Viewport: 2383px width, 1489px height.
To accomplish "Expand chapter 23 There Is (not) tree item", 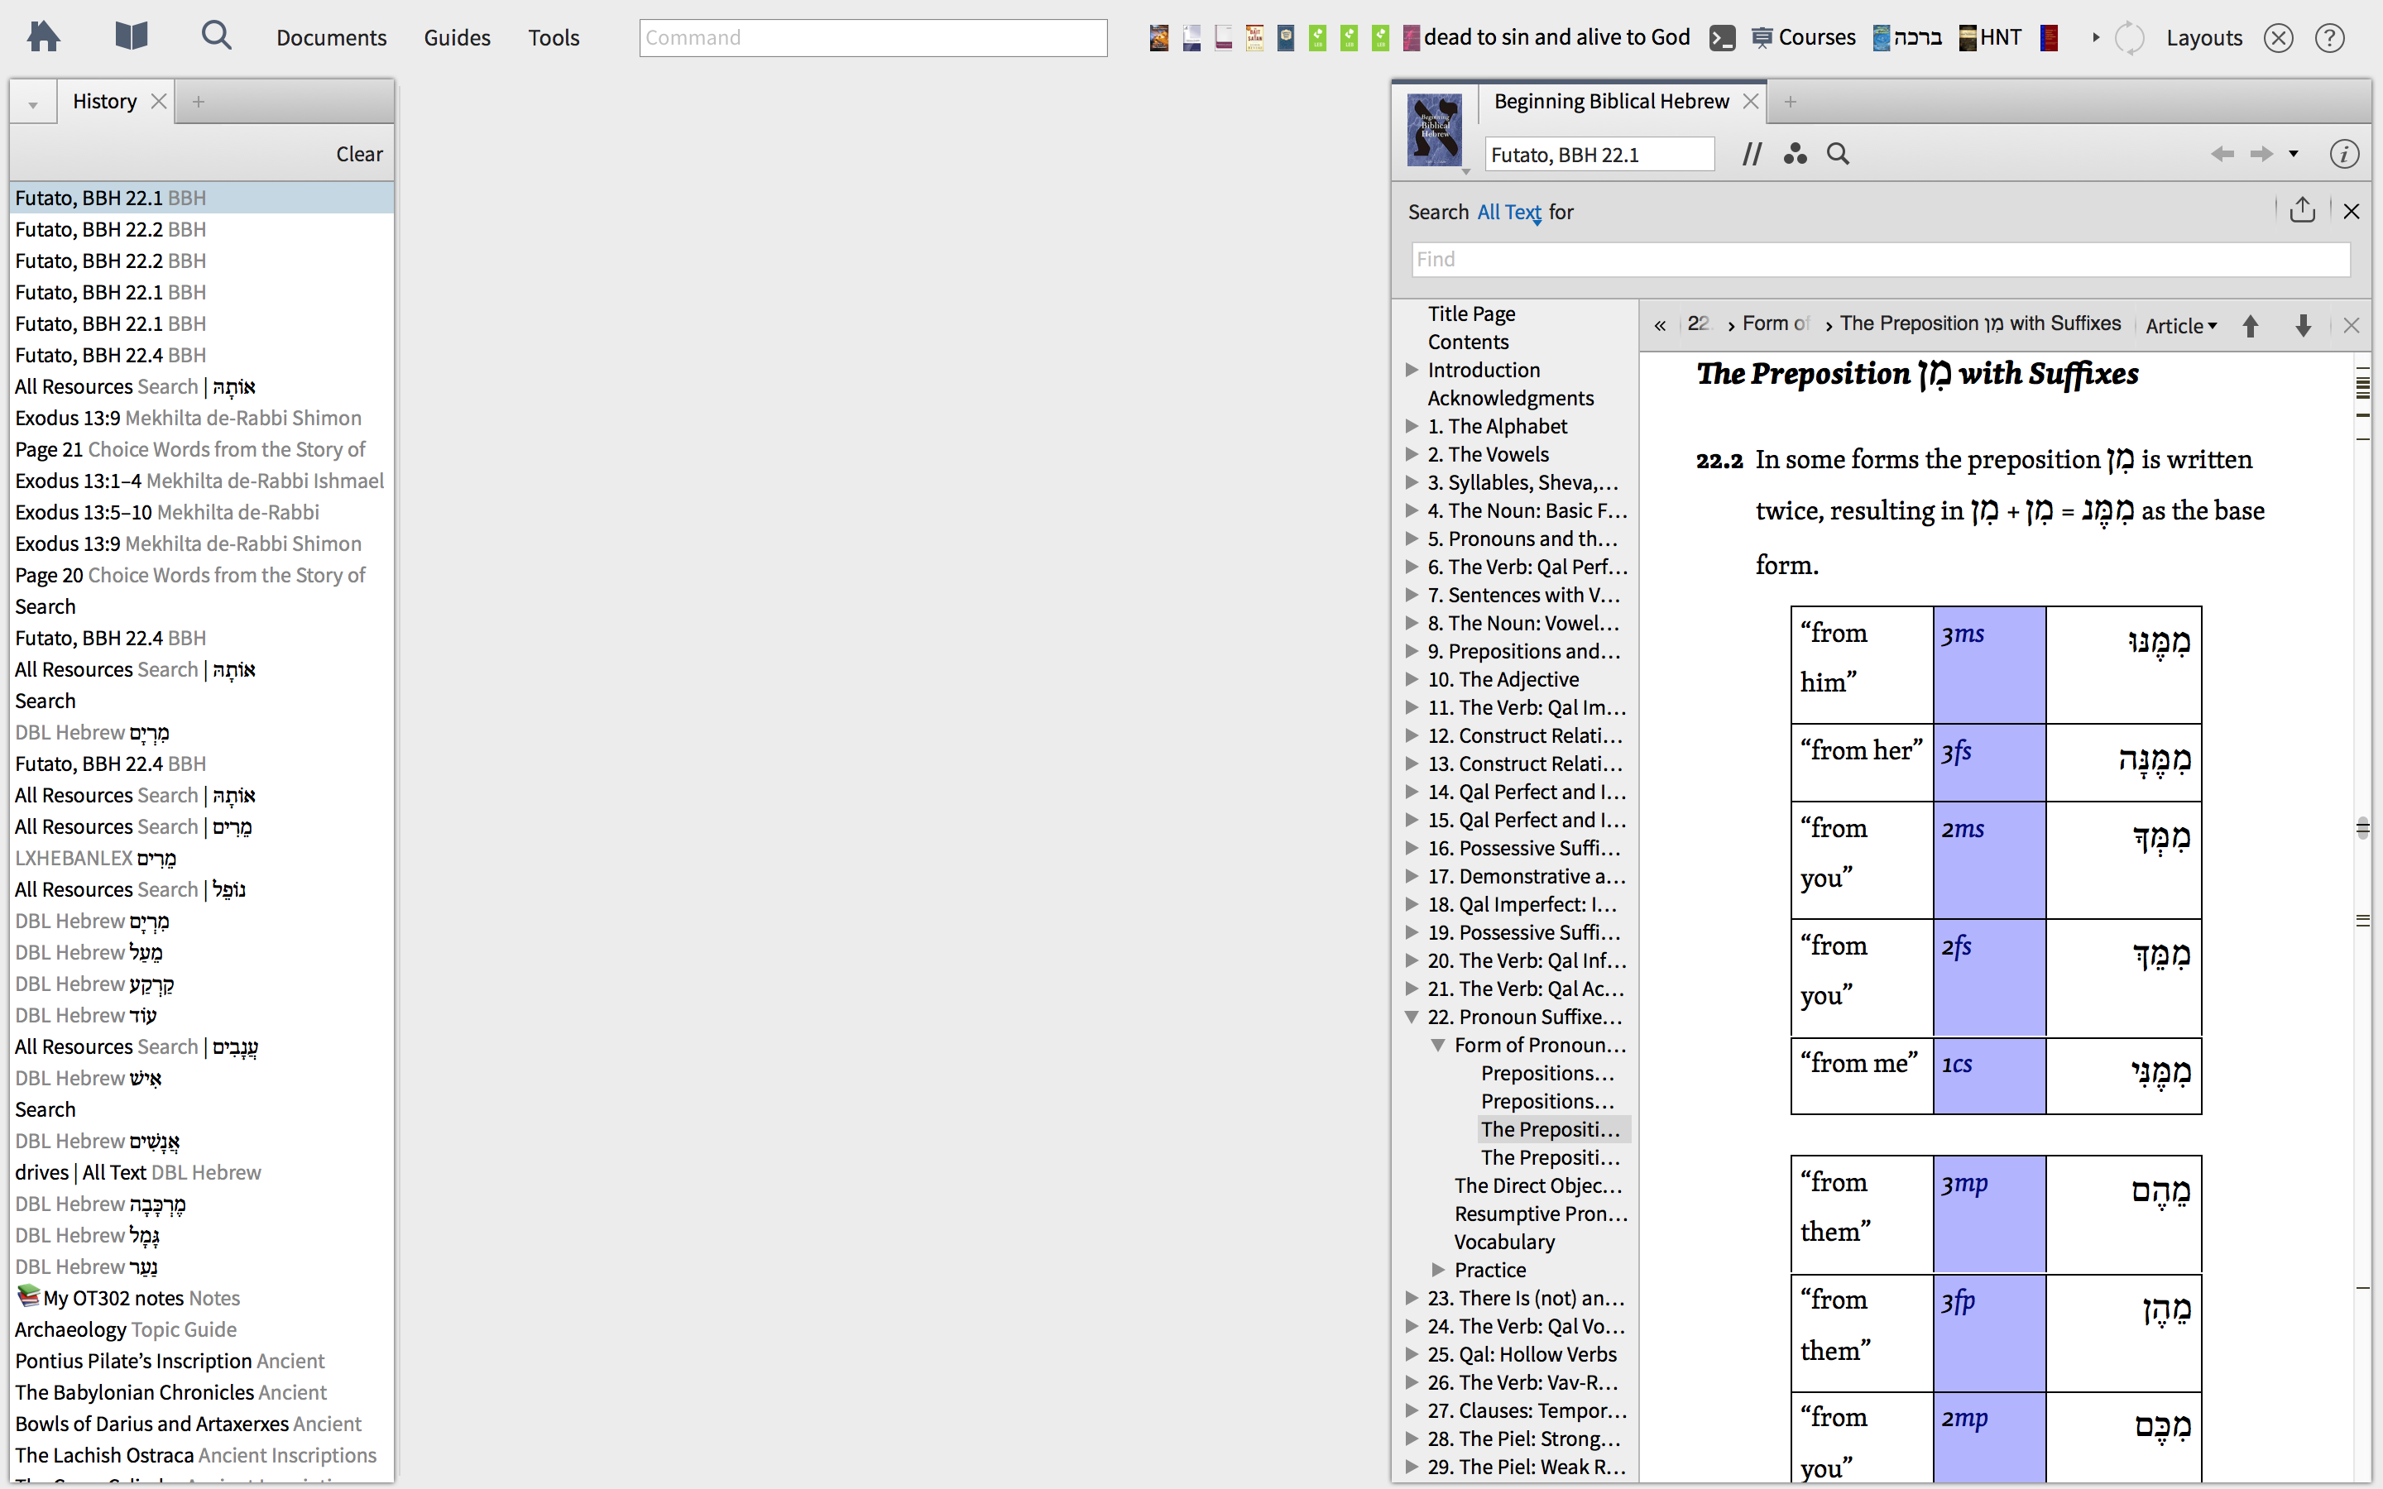I will tap(1411, 1298).
